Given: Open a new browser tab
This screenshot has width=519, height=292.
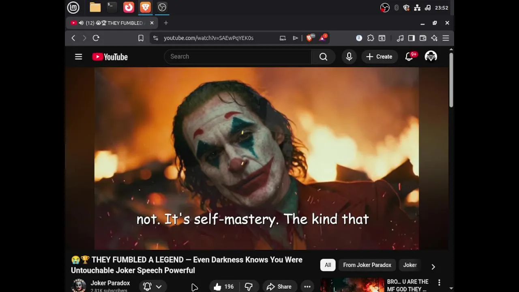Looking at the screenshot, I should [x=166, y=23].
